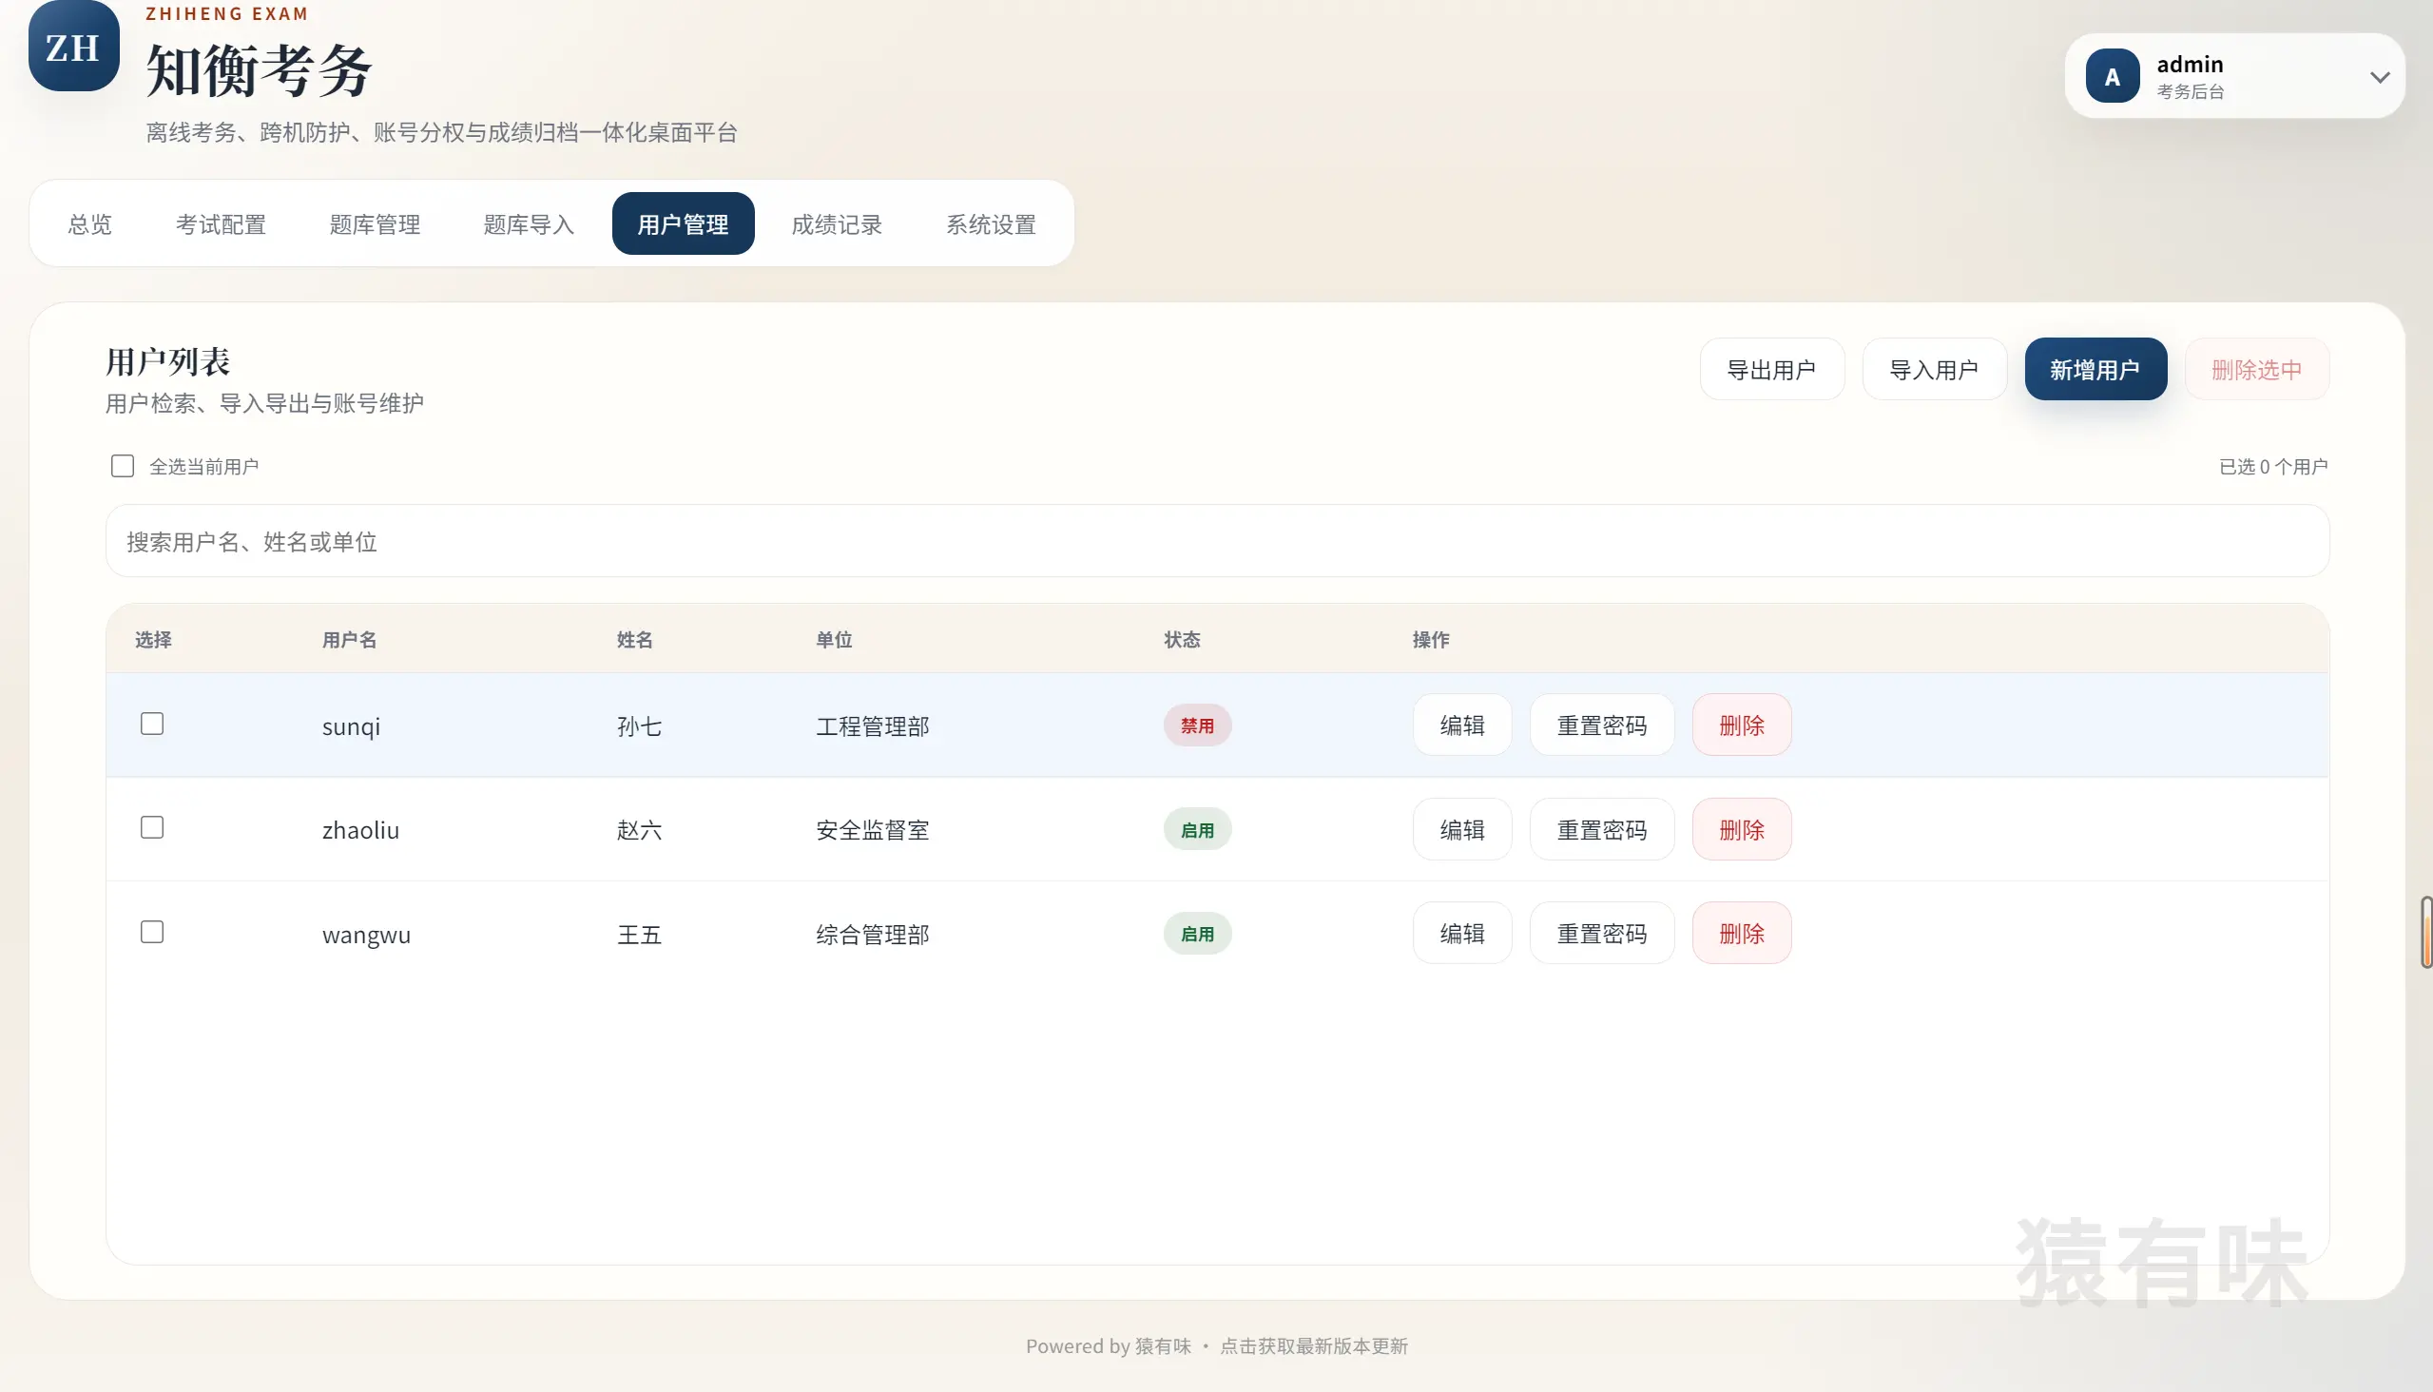Open the 考试配置 tab

click(221, 223)
